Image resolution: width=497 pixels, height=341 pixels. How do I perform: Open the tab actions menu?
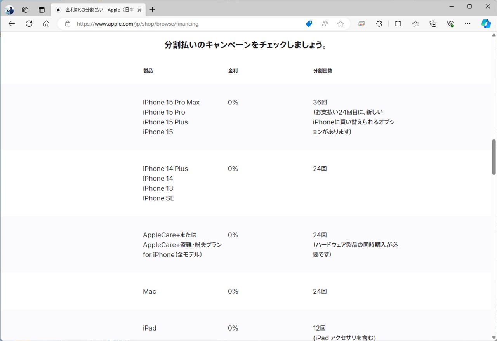[x=42, y=10]
